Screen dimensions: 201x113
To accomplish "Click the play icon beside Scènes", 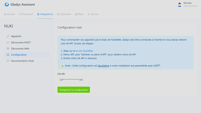I will click(x=89, y=14).
